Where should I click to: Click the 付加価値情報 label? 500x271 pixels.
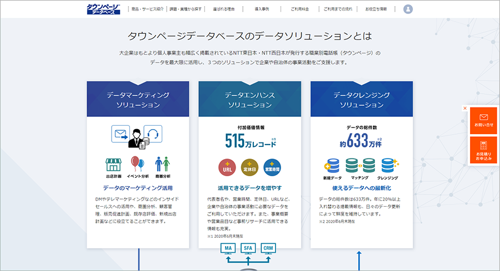point(251,127)
